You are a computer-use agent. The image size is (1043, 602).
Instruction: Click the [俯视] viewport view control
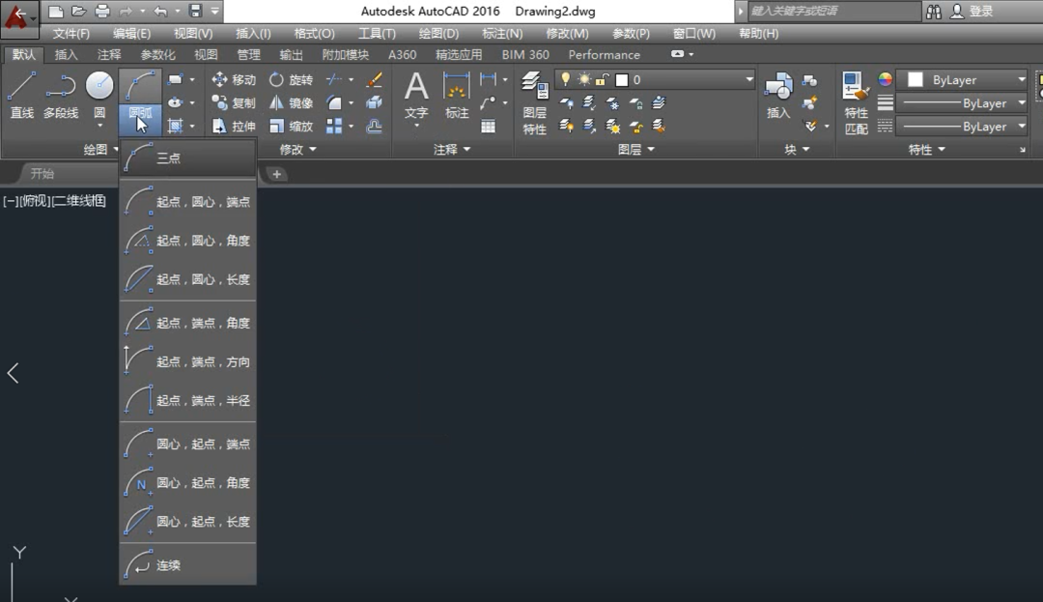tap(36, 201)
